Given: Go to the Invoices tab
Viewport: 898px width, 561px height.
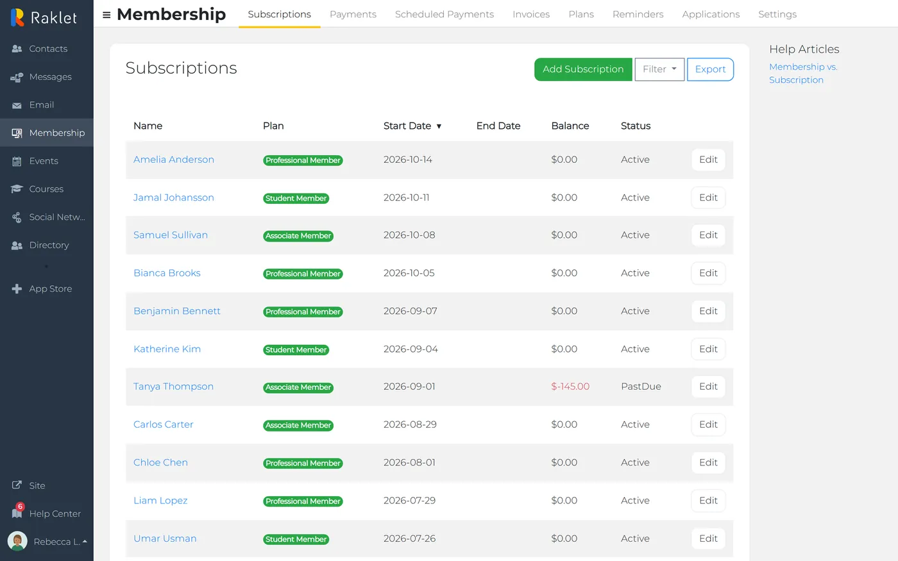Looking at the screenshot, I should (x=531, y=14).
